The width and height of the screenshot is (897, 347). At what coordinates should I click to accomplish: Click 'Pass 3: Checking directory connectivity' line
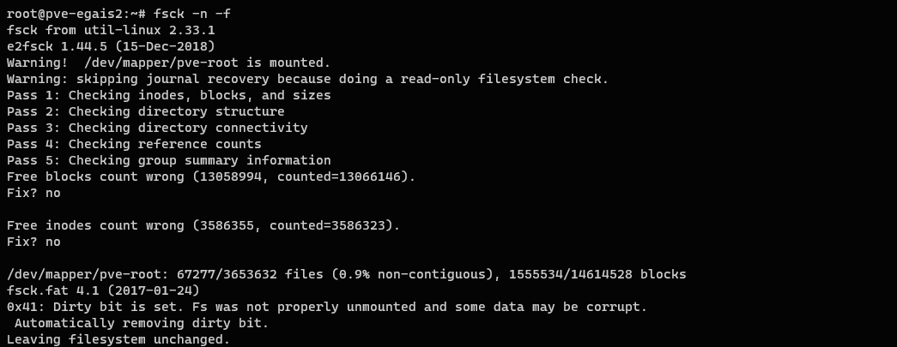(157, 129)
